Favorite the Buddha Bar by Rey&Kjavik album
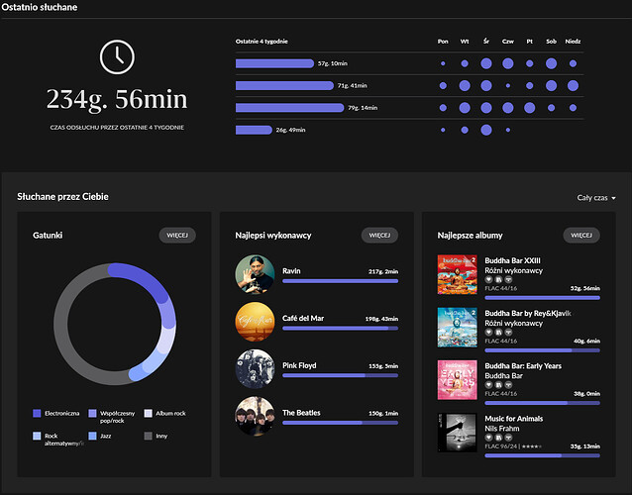The height and width of the screenshot is (495, 632). pos(488,333)
